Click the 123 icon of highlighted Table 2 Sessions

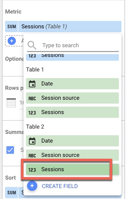[32, 170]
